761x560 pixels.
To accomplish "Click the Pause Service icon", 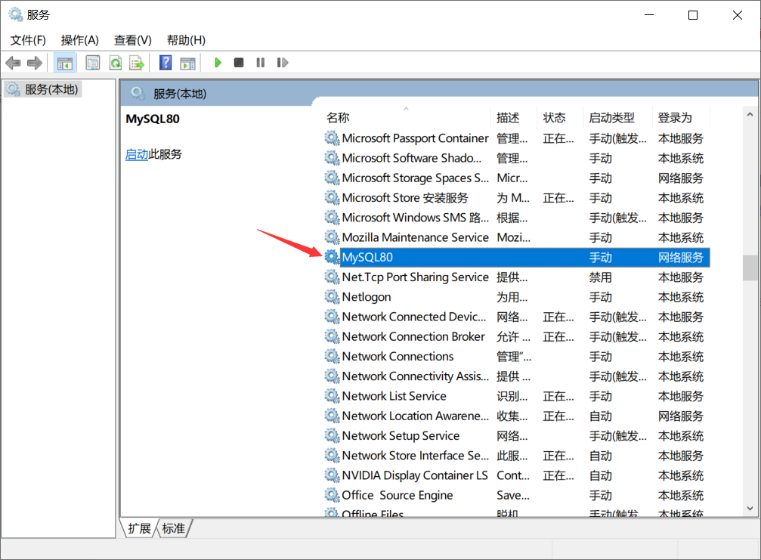I will point(261,63).
